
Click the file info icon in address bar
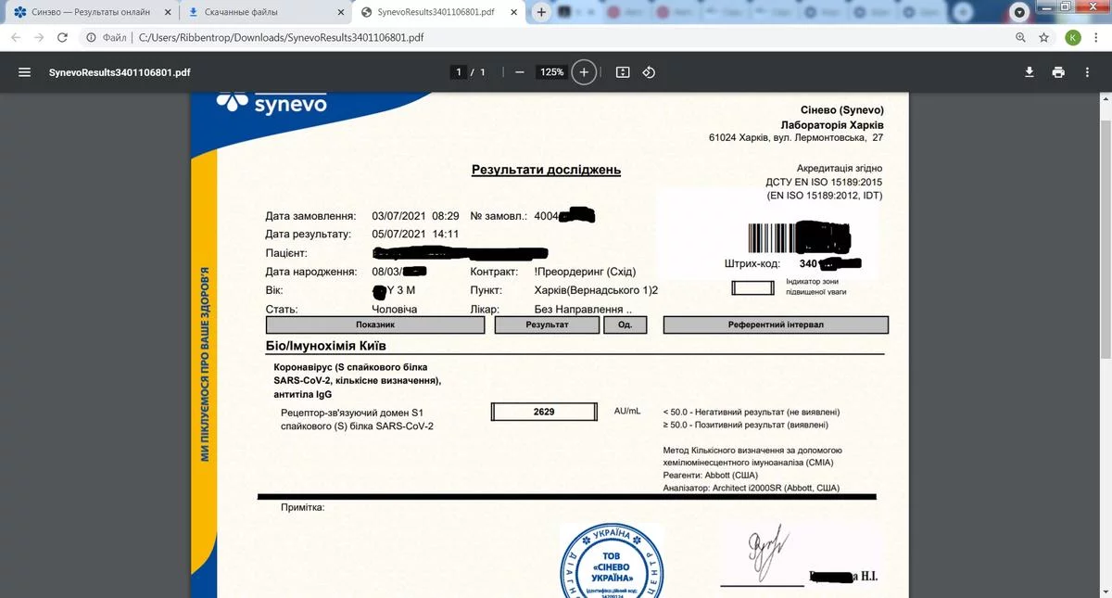[x=90, y=38]
